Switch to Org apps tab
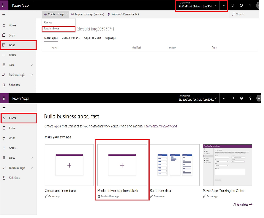Screen dimensions: 264x218 (110, 38)
